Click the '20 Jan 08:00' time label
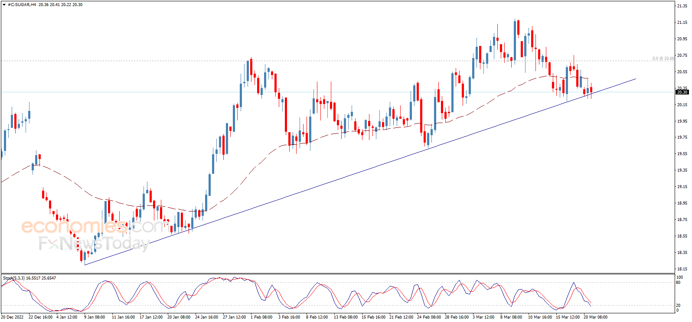The height and width of the screenshot is (322, 692). pos(179,317)
